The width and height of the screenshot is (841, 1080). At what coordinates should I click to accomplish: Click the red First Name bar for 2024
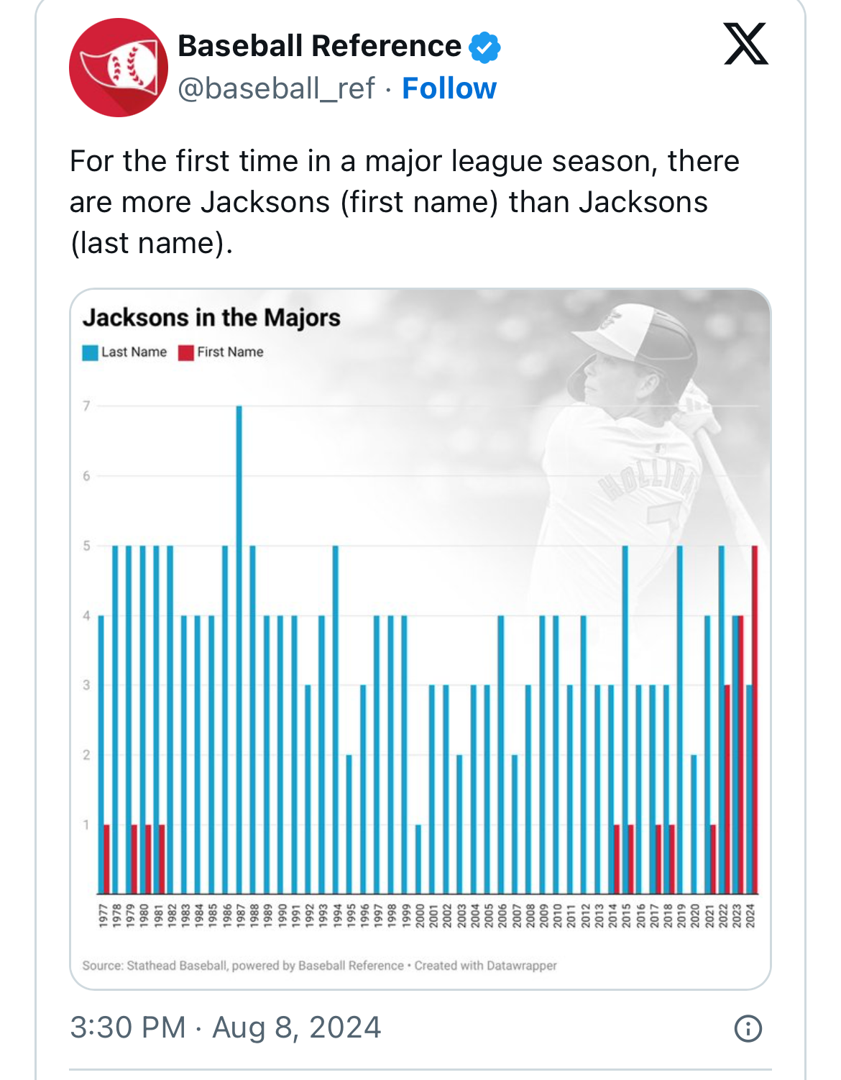point(755,719)
